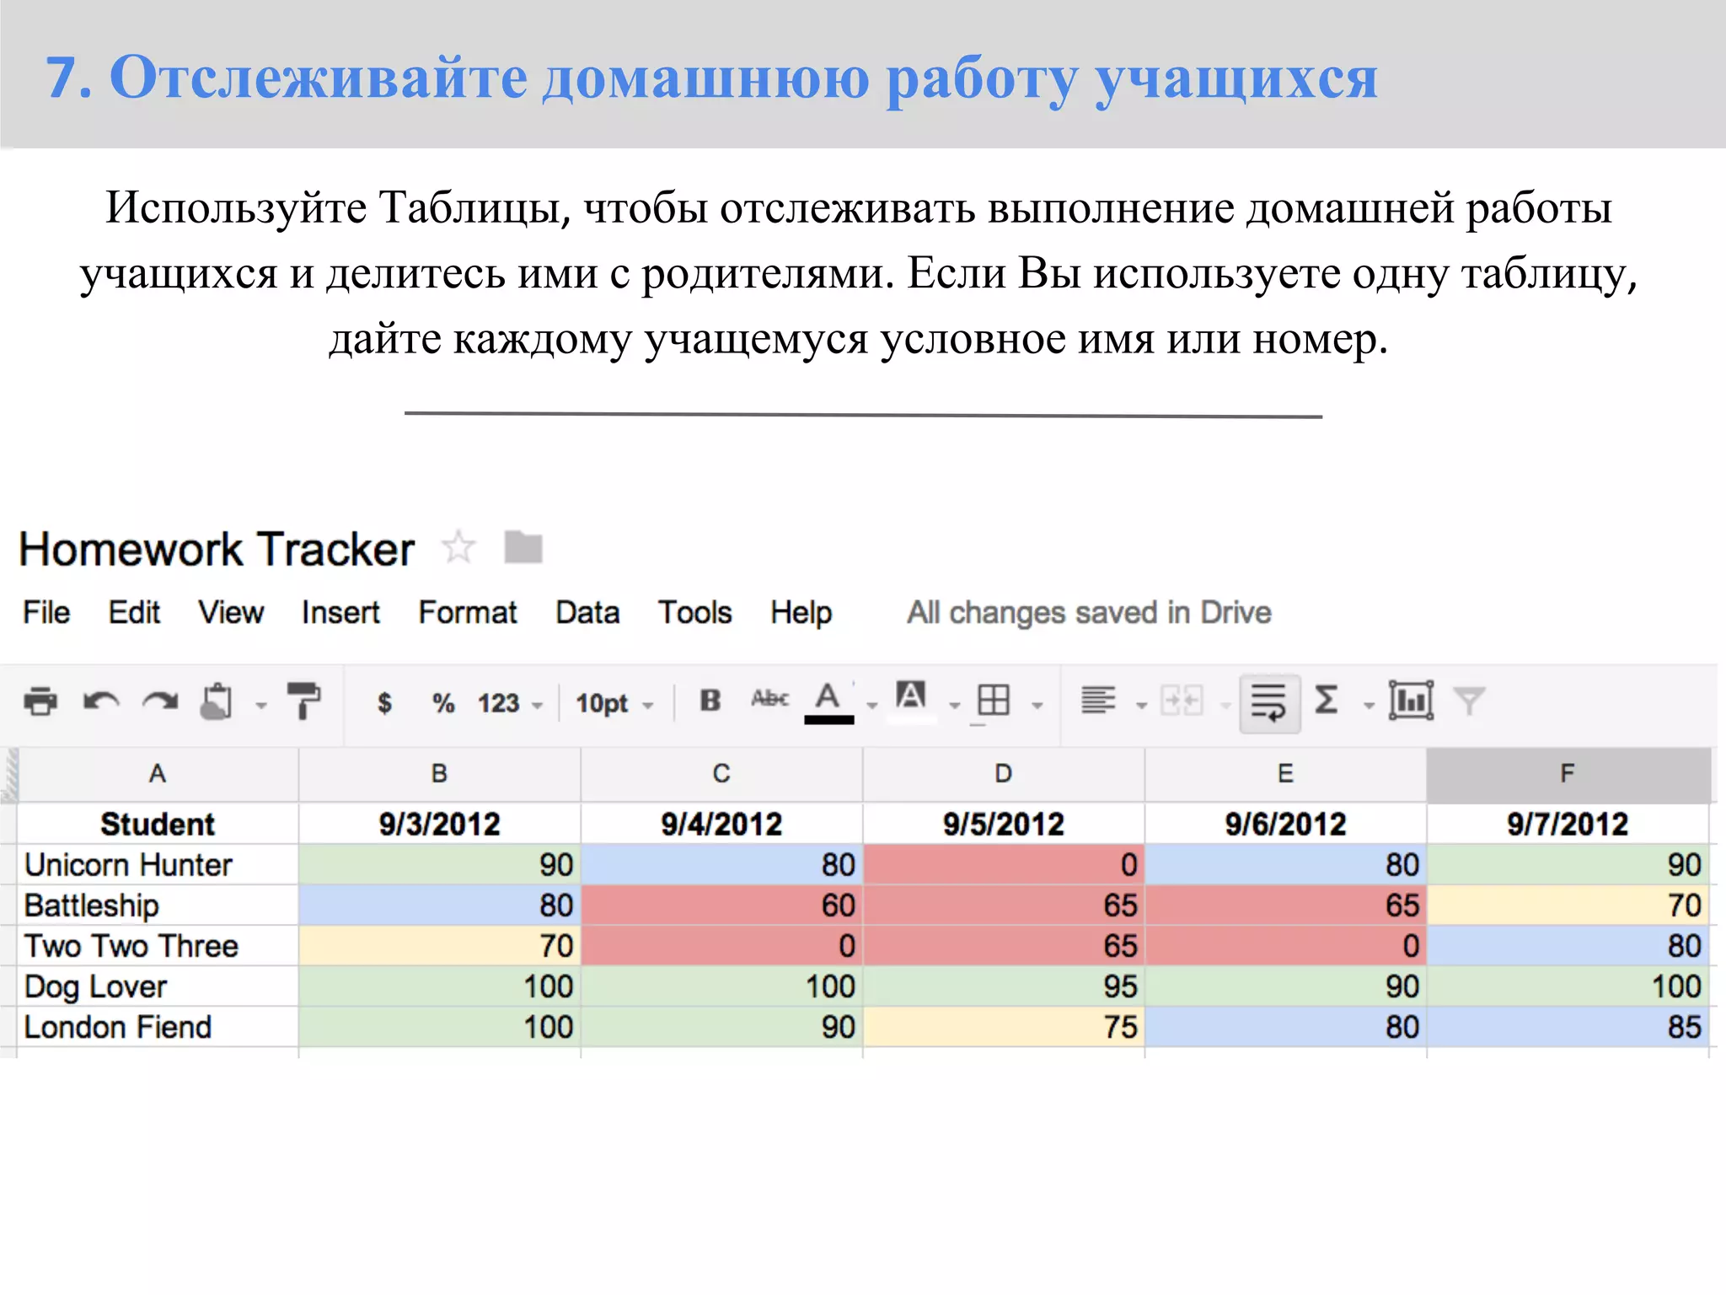
Task: Select column F header
Action: click(1568, 774)
